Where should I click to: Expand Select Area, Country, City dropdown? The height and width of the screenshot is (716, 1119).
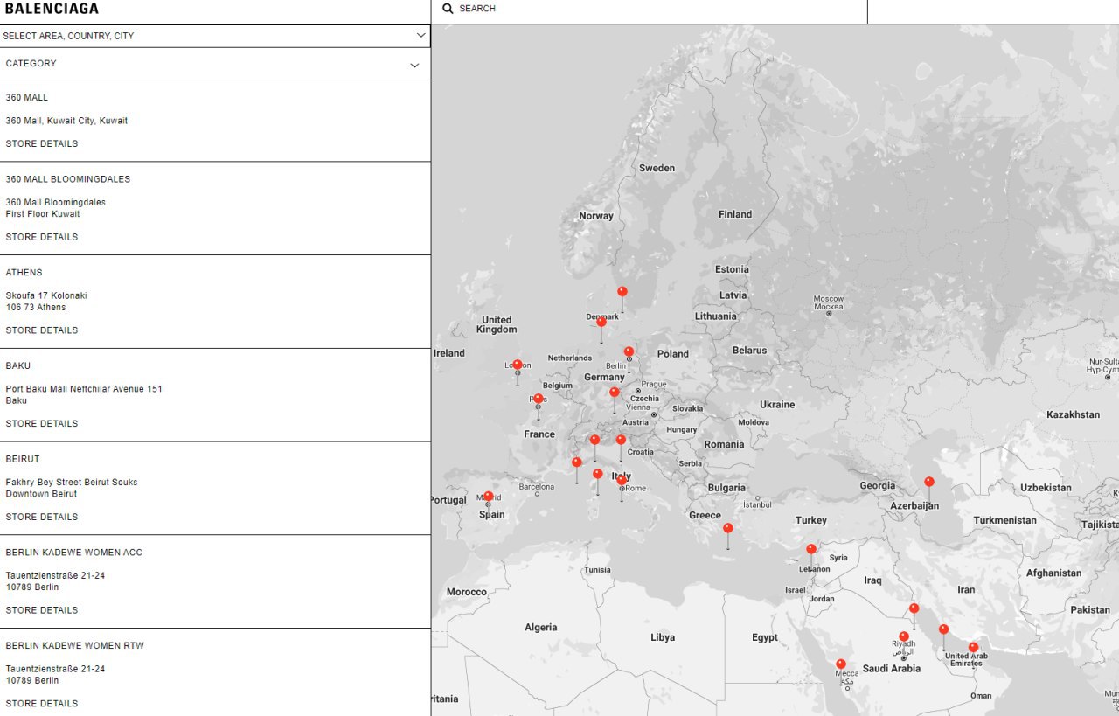pos(215,36)
